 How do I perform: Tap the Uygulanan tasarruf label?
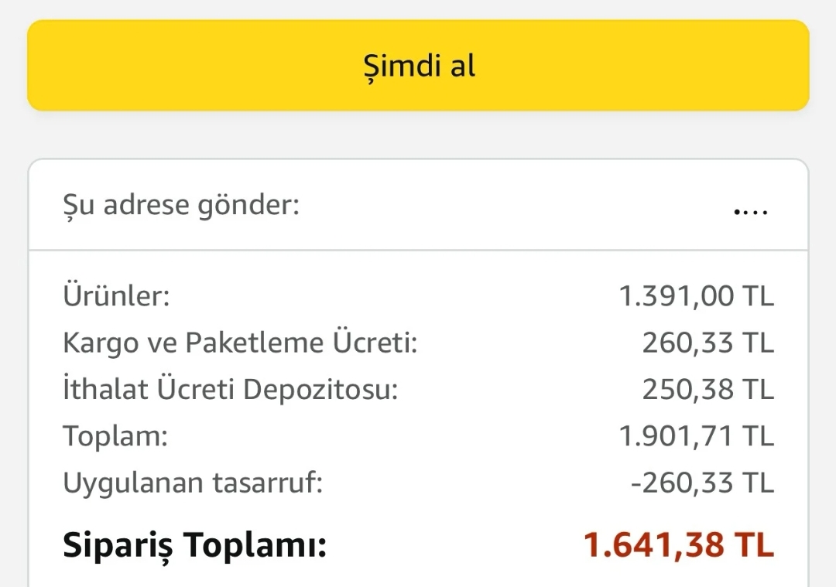tap(193, 483)
